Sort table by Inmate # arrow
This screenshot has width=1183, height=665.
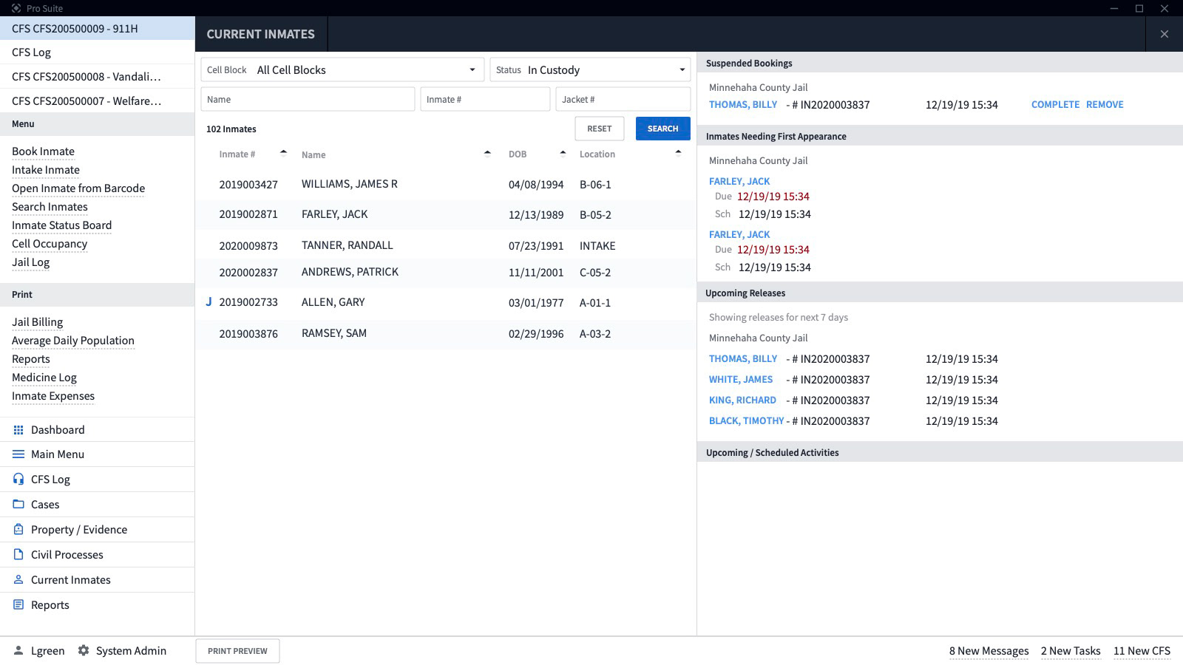[283, 153]
